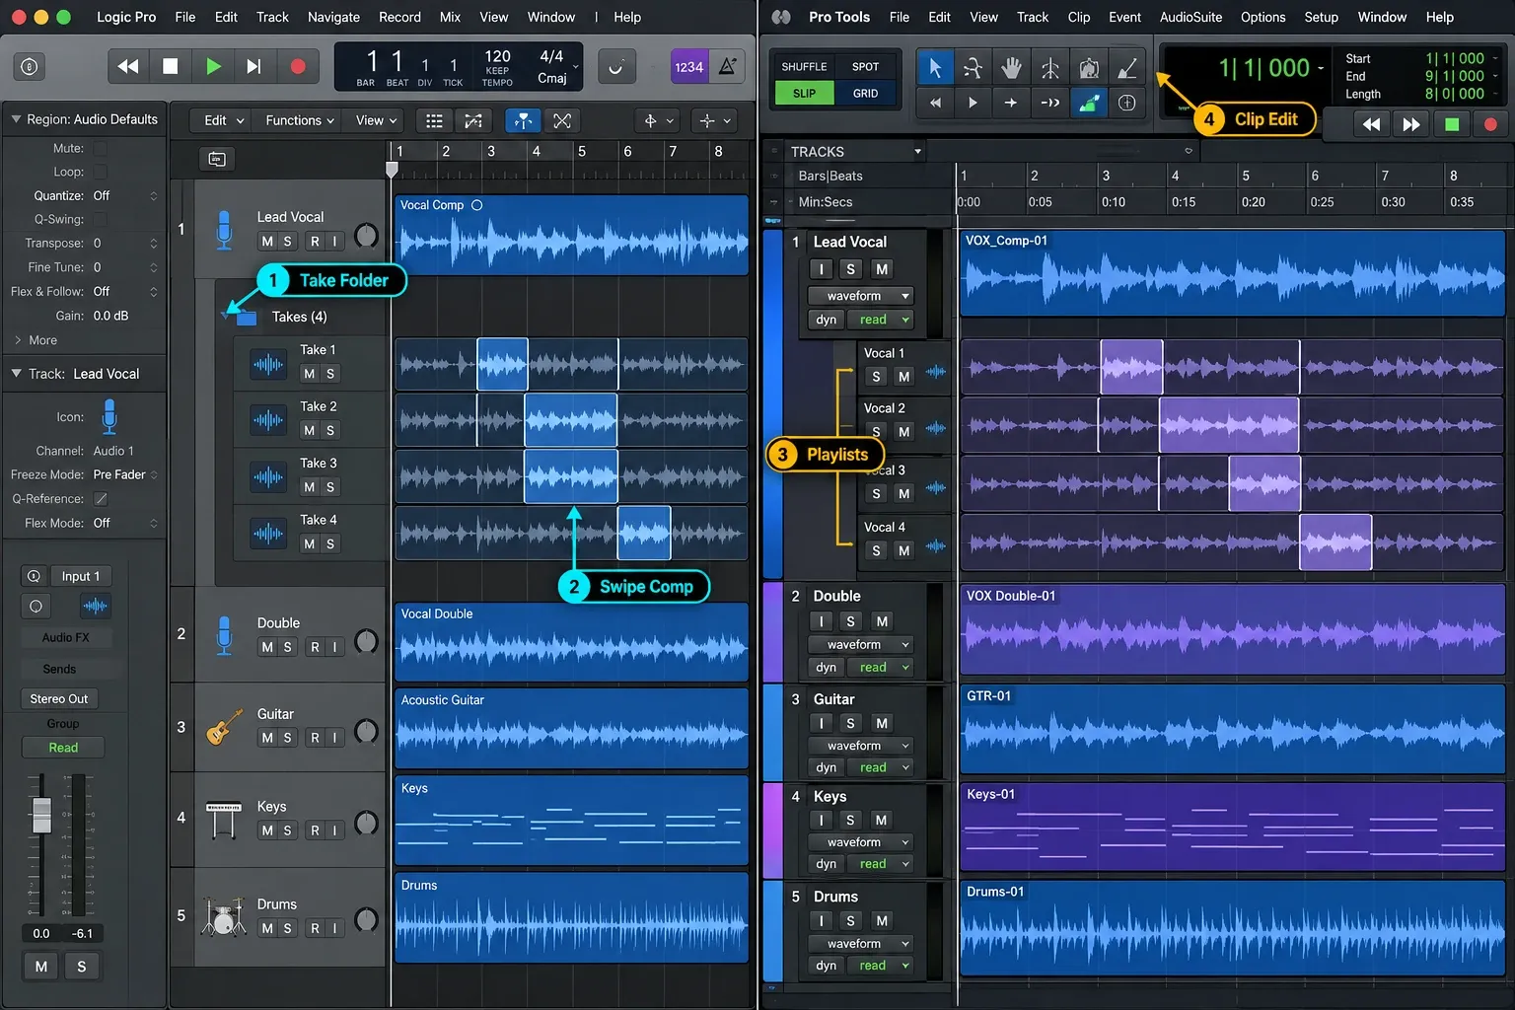Toggle the metronome icon in Logic Pro
Image resolution: width=1515 pixels, height=1010 pixels.
[x=727, y=67]
